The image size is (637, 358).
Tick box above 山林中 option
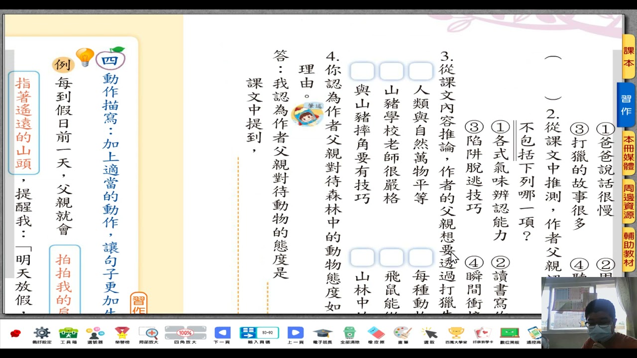(x=362, y=258)
